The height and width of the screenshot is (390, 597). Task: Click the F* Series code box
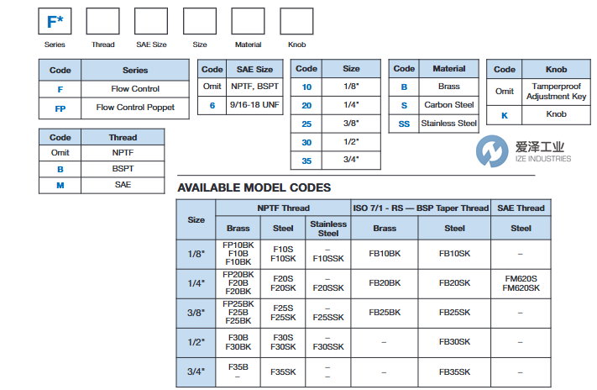[55, 21]
